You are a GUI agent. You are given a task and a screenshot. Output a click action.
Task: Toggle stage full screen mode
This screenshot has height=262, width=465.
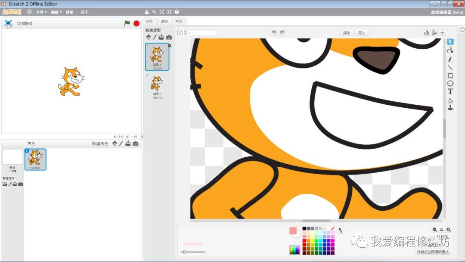(x=8, y=23)
